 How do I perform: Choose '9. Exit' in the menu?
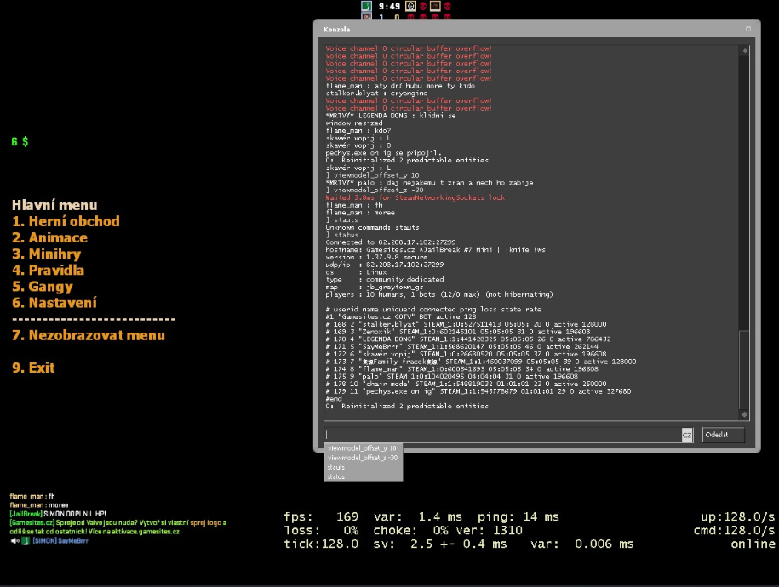click(33, 368)
